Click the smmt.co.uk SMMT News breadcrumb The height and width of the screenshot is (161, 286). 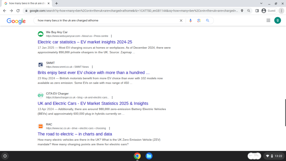[67, 67]
